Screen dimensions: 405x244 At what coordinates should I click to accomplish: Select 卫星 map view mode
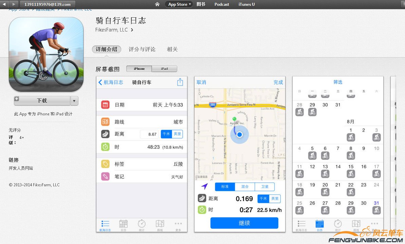click(x=265, y=187)
